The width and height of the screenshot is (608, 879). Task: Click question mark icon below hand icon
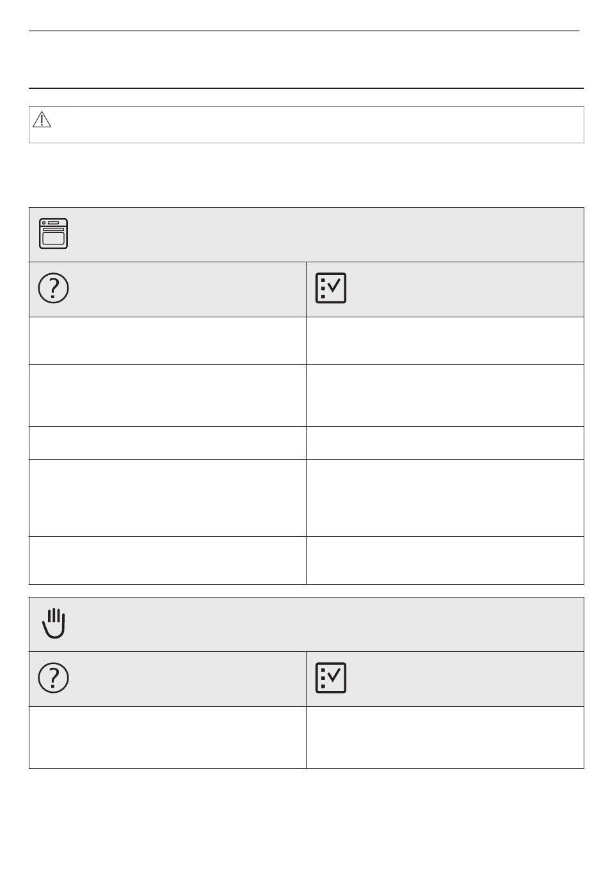(x=54, y=678)
